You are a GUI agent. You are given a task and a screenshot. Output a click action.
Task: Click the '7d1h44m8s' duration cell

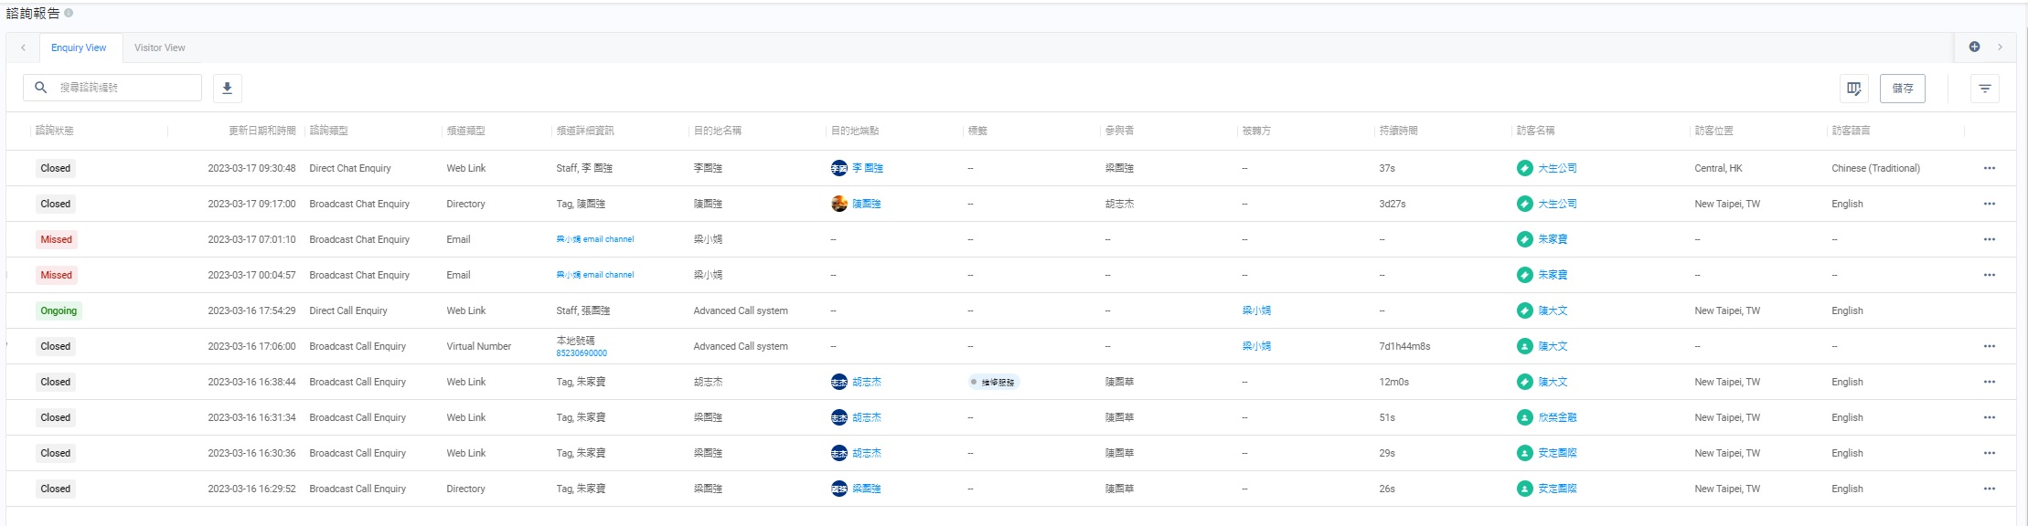(x=1404, y=346)
